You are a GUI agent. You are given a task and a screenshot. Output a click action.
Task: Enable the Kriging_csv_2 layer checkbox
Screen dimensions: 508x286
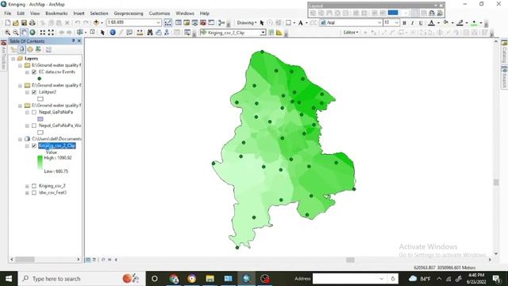tap(34, 186)
